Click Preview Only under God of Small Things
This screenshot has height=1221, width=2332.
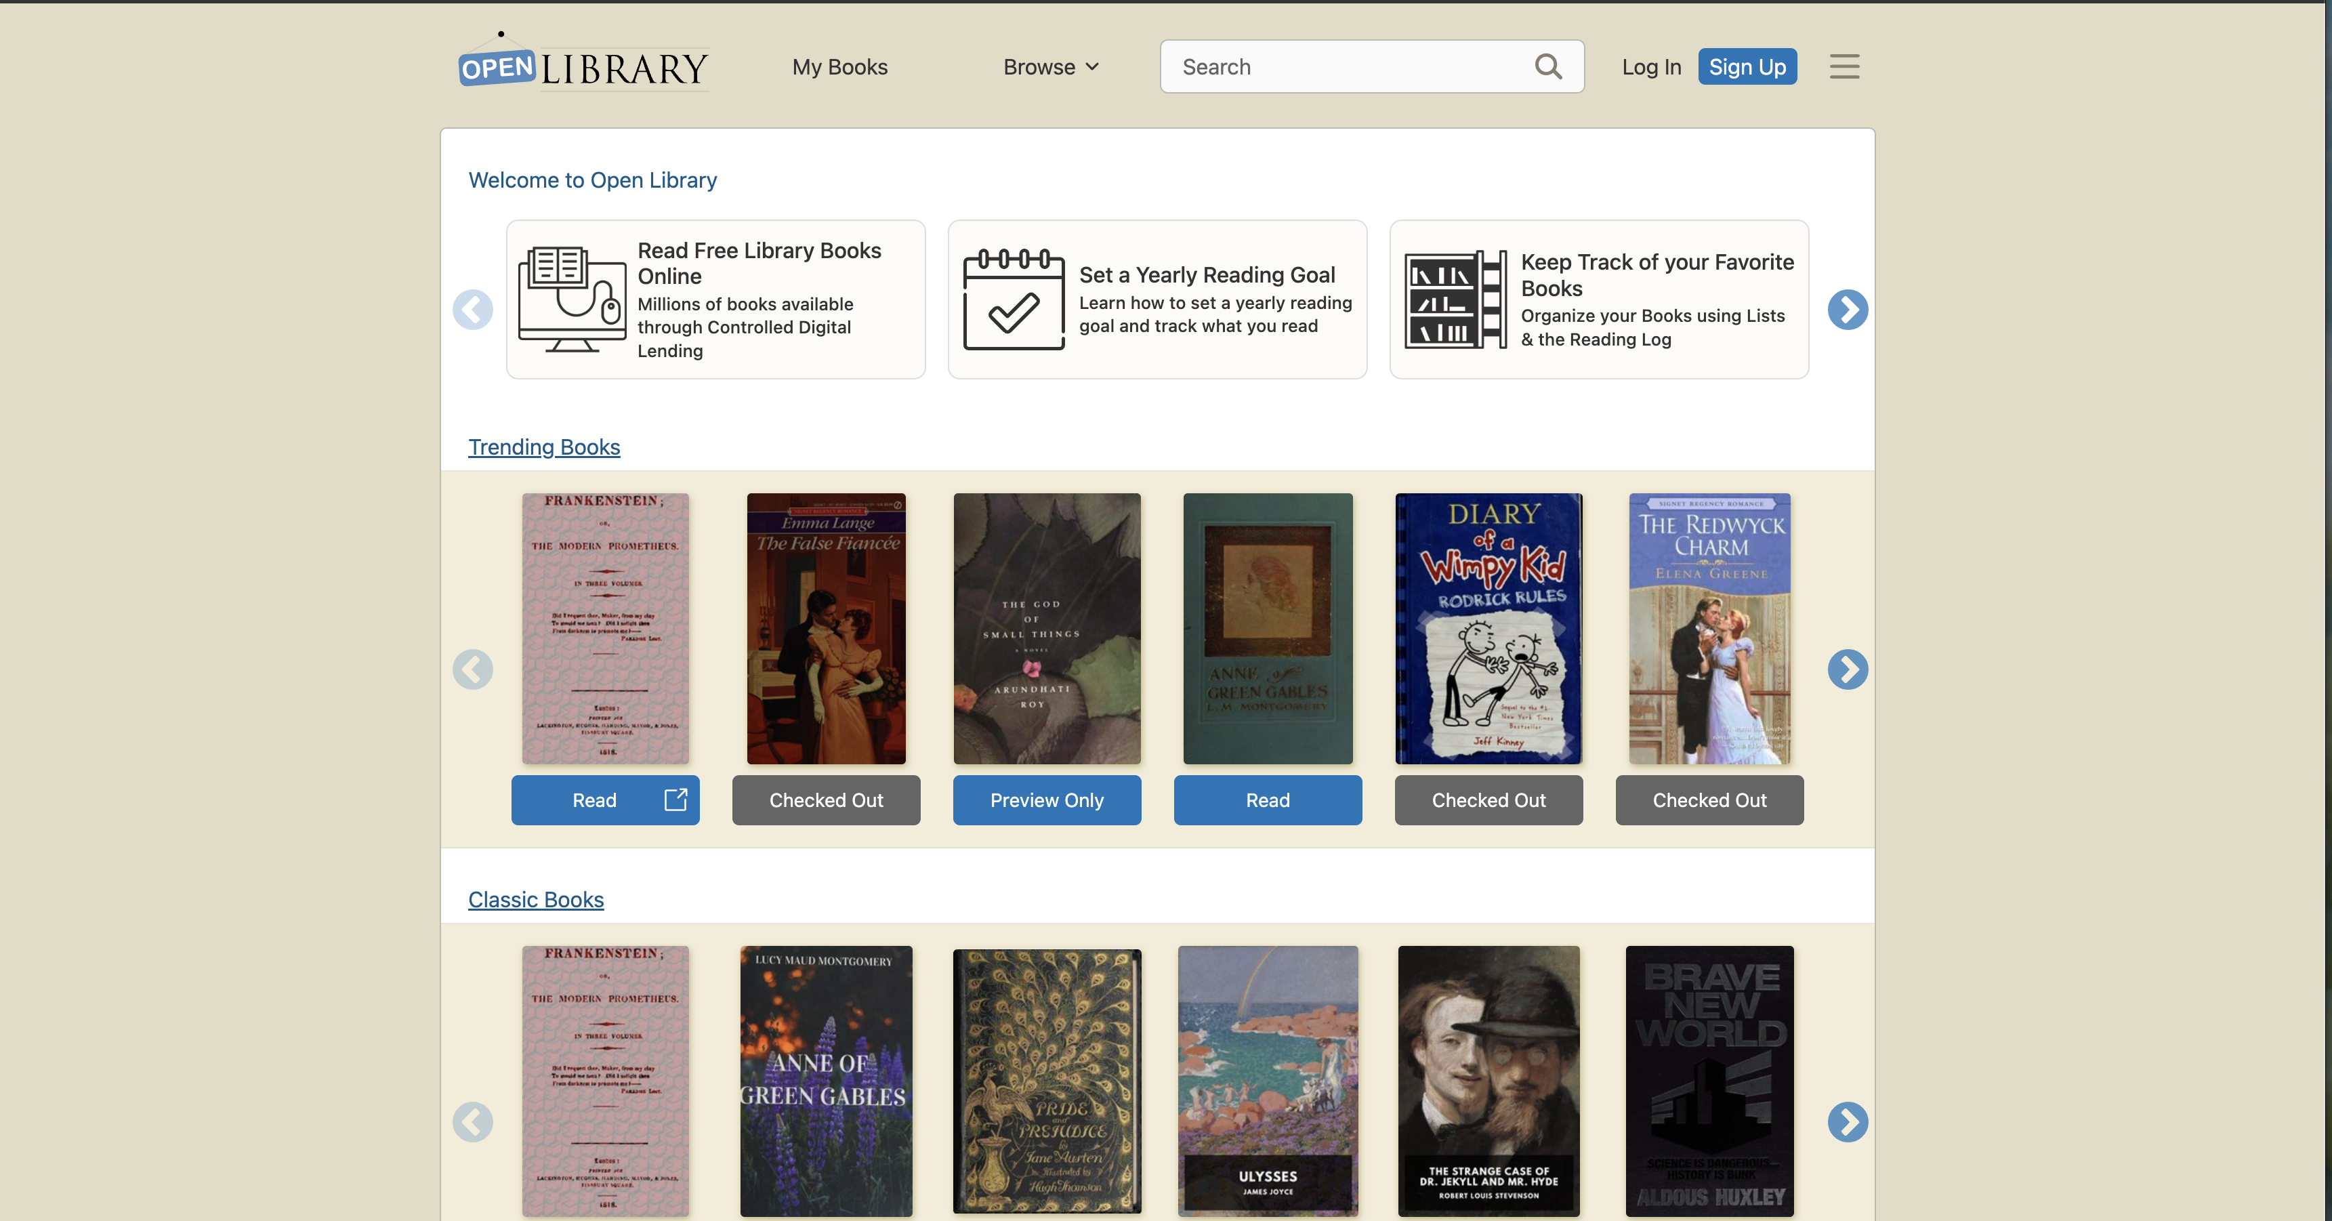tap(1047, 800)
